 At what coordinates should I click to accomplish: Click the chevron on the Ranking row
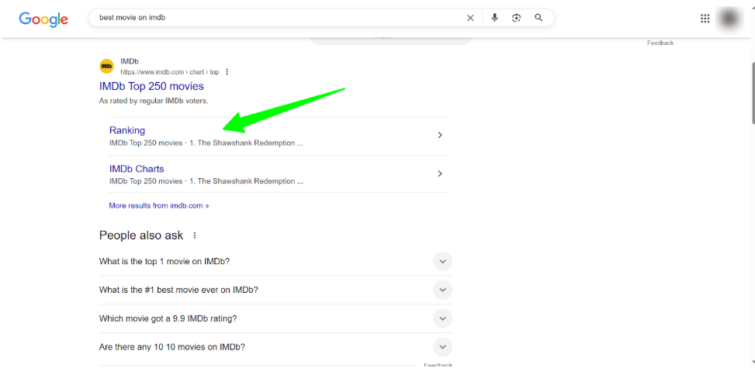tap(440, 135)
